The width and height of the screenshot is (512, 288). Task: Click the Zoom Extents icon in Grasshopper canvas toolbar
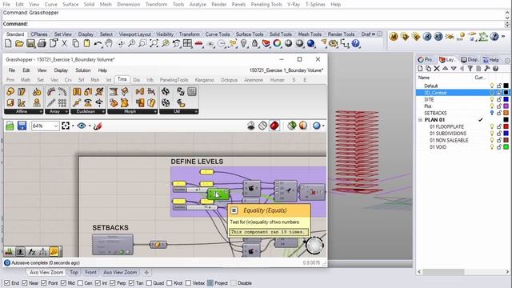pos(66,126)
